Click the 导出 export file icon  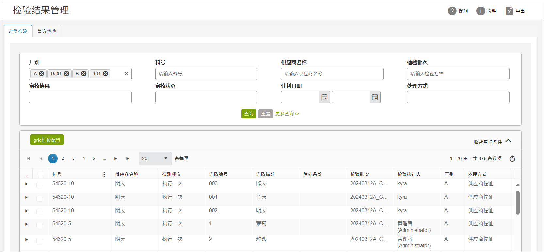point(509,11)
